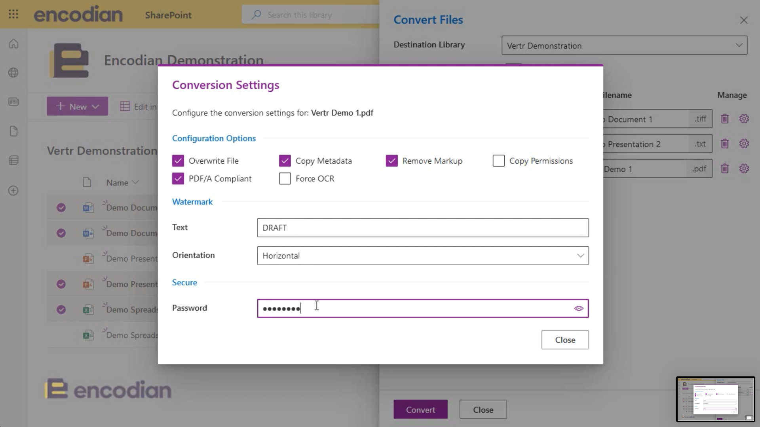Open the lists icon in sidebar
Viewport: 760px width, 427px height.
click(13, 161)
